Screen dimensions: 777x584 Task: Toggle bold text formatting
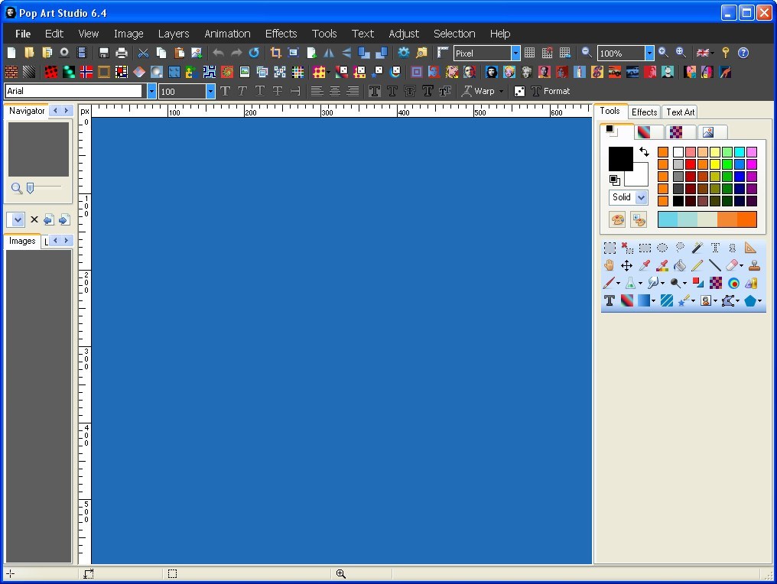point(225,91)
